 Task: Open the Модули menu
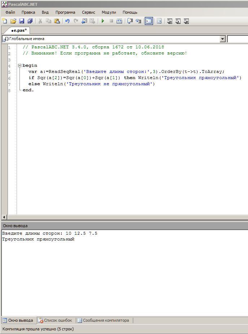click(109, 12)
